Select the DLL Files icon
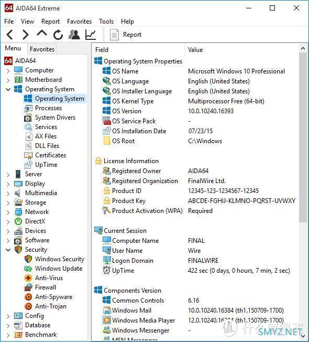The width and height of the screenshot is (309, 342). tap(28, 146)
